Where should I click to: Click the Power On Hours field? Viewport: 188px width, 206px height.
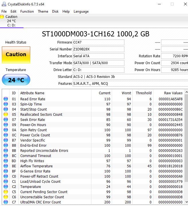(175, 70)
